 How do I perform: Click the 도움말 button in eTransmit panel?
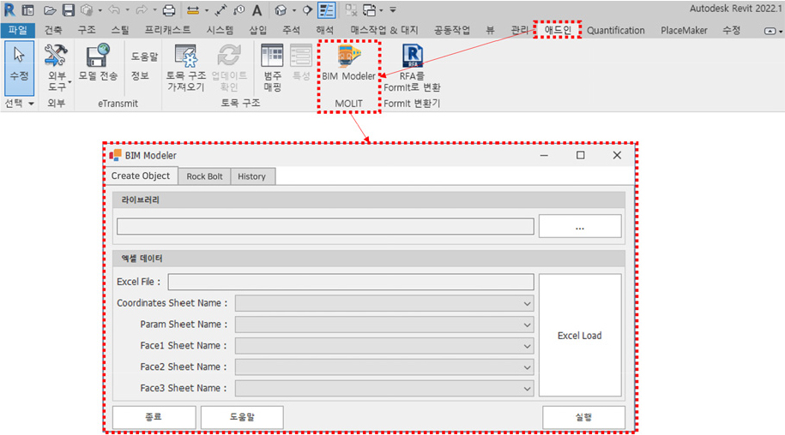(x=144, y=57)
